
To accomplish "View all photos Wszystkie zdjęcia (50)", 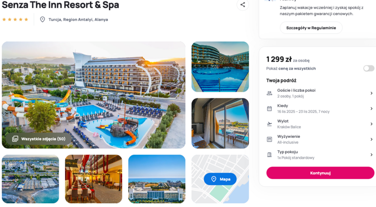I will [39, 139].
